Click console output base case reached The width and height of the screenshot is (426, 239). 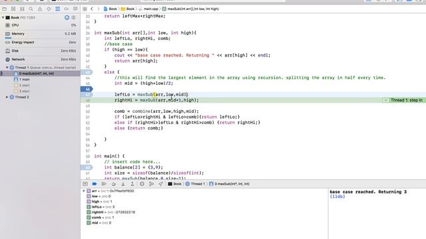[368, 192]
